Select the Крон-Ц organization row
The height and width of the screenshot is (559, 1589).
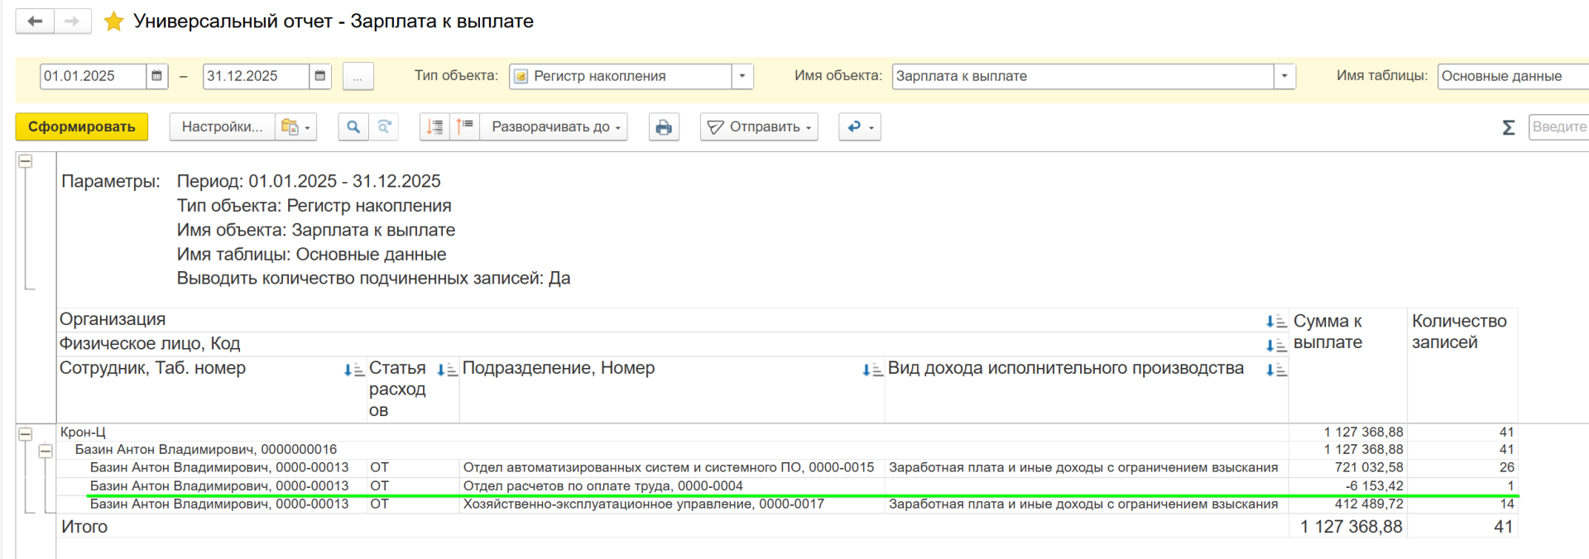pyautogui.click(x=672, y=432)
